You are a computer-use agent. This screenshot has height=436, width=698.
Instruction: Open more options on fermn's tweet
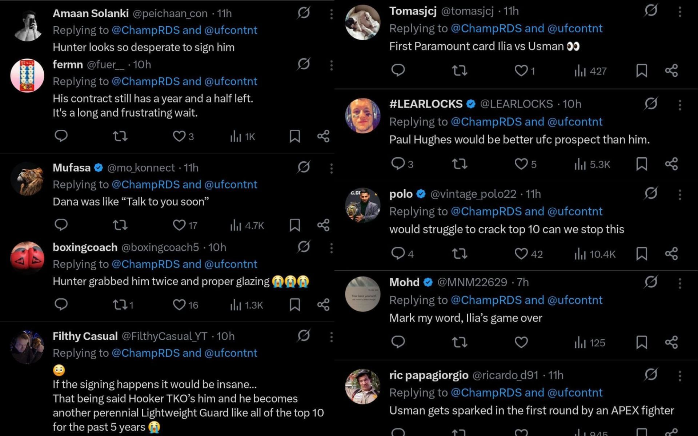331,65
